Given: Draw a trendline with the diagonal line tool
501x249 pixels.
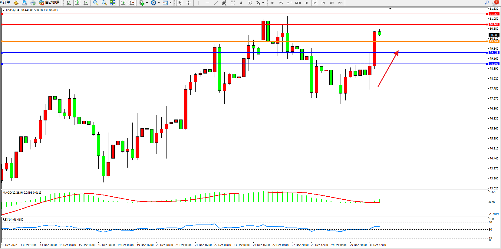Looking at the screenshot, I should [216, 3].
